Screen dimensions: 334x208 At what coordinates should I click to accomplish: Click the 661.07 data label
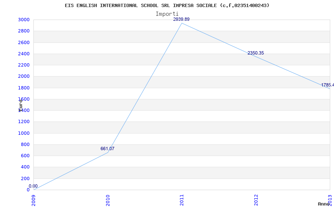107,149
